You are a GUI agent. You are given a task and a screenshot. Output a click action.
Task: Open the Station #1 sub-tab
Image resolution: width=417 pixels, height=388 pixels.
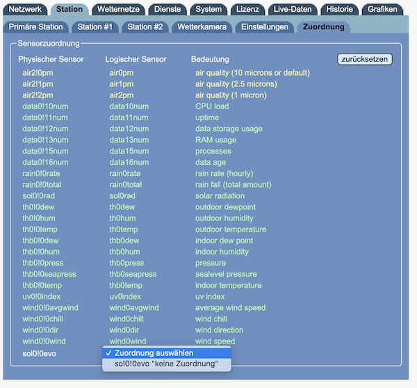coord(95,27)
